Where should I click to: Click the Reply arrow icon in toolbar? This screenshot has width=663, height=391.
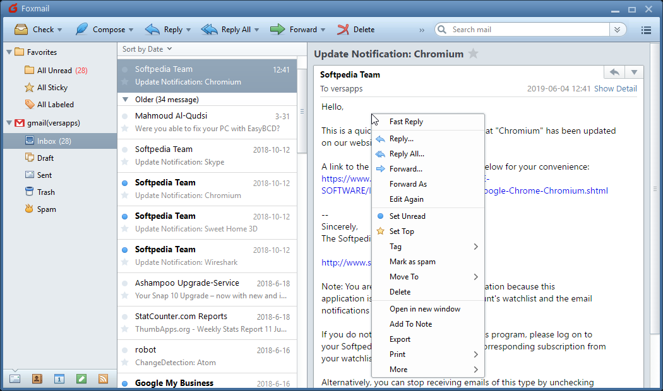[152, 29]
